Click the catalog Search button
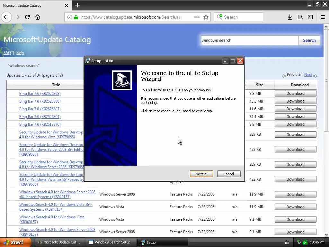 click(309, 40)
